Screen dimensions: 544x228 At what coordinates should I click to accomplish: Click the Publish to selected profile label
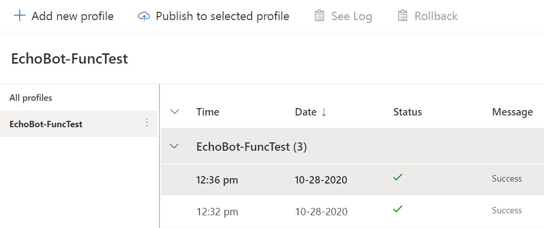222,16
